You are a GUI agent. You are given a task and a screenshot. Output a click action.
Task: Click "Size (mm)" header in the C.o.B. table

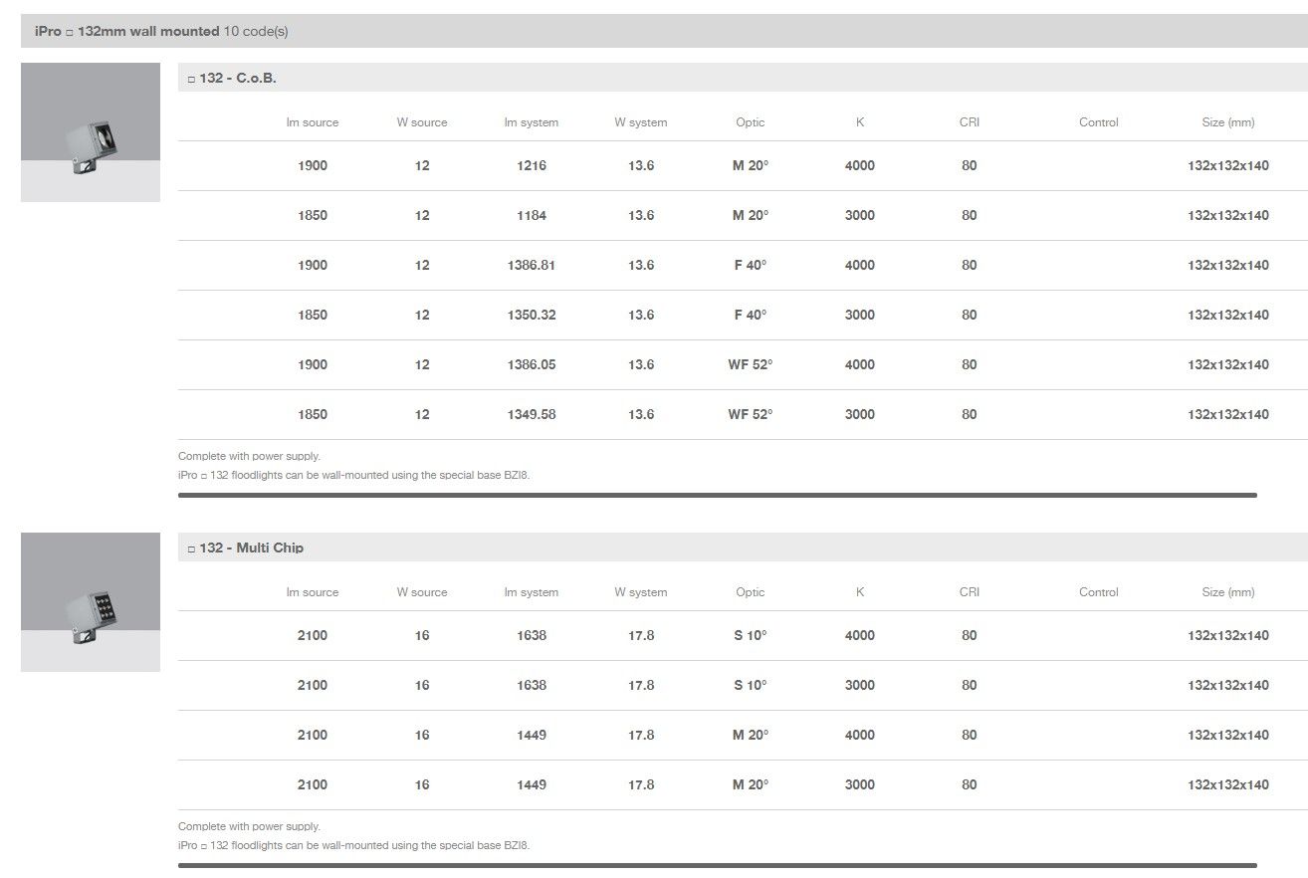pyautogui.click(x=1228, y=122)
